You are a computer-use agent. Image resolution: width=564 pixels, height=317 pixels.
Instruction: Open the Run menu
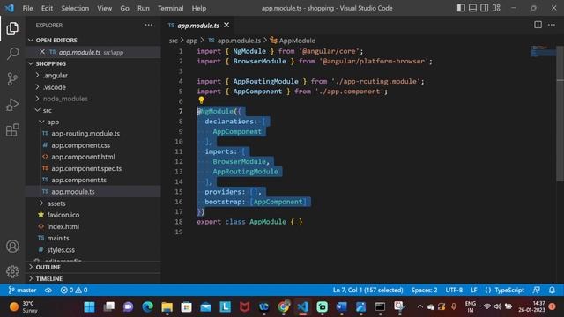point(143,8)
